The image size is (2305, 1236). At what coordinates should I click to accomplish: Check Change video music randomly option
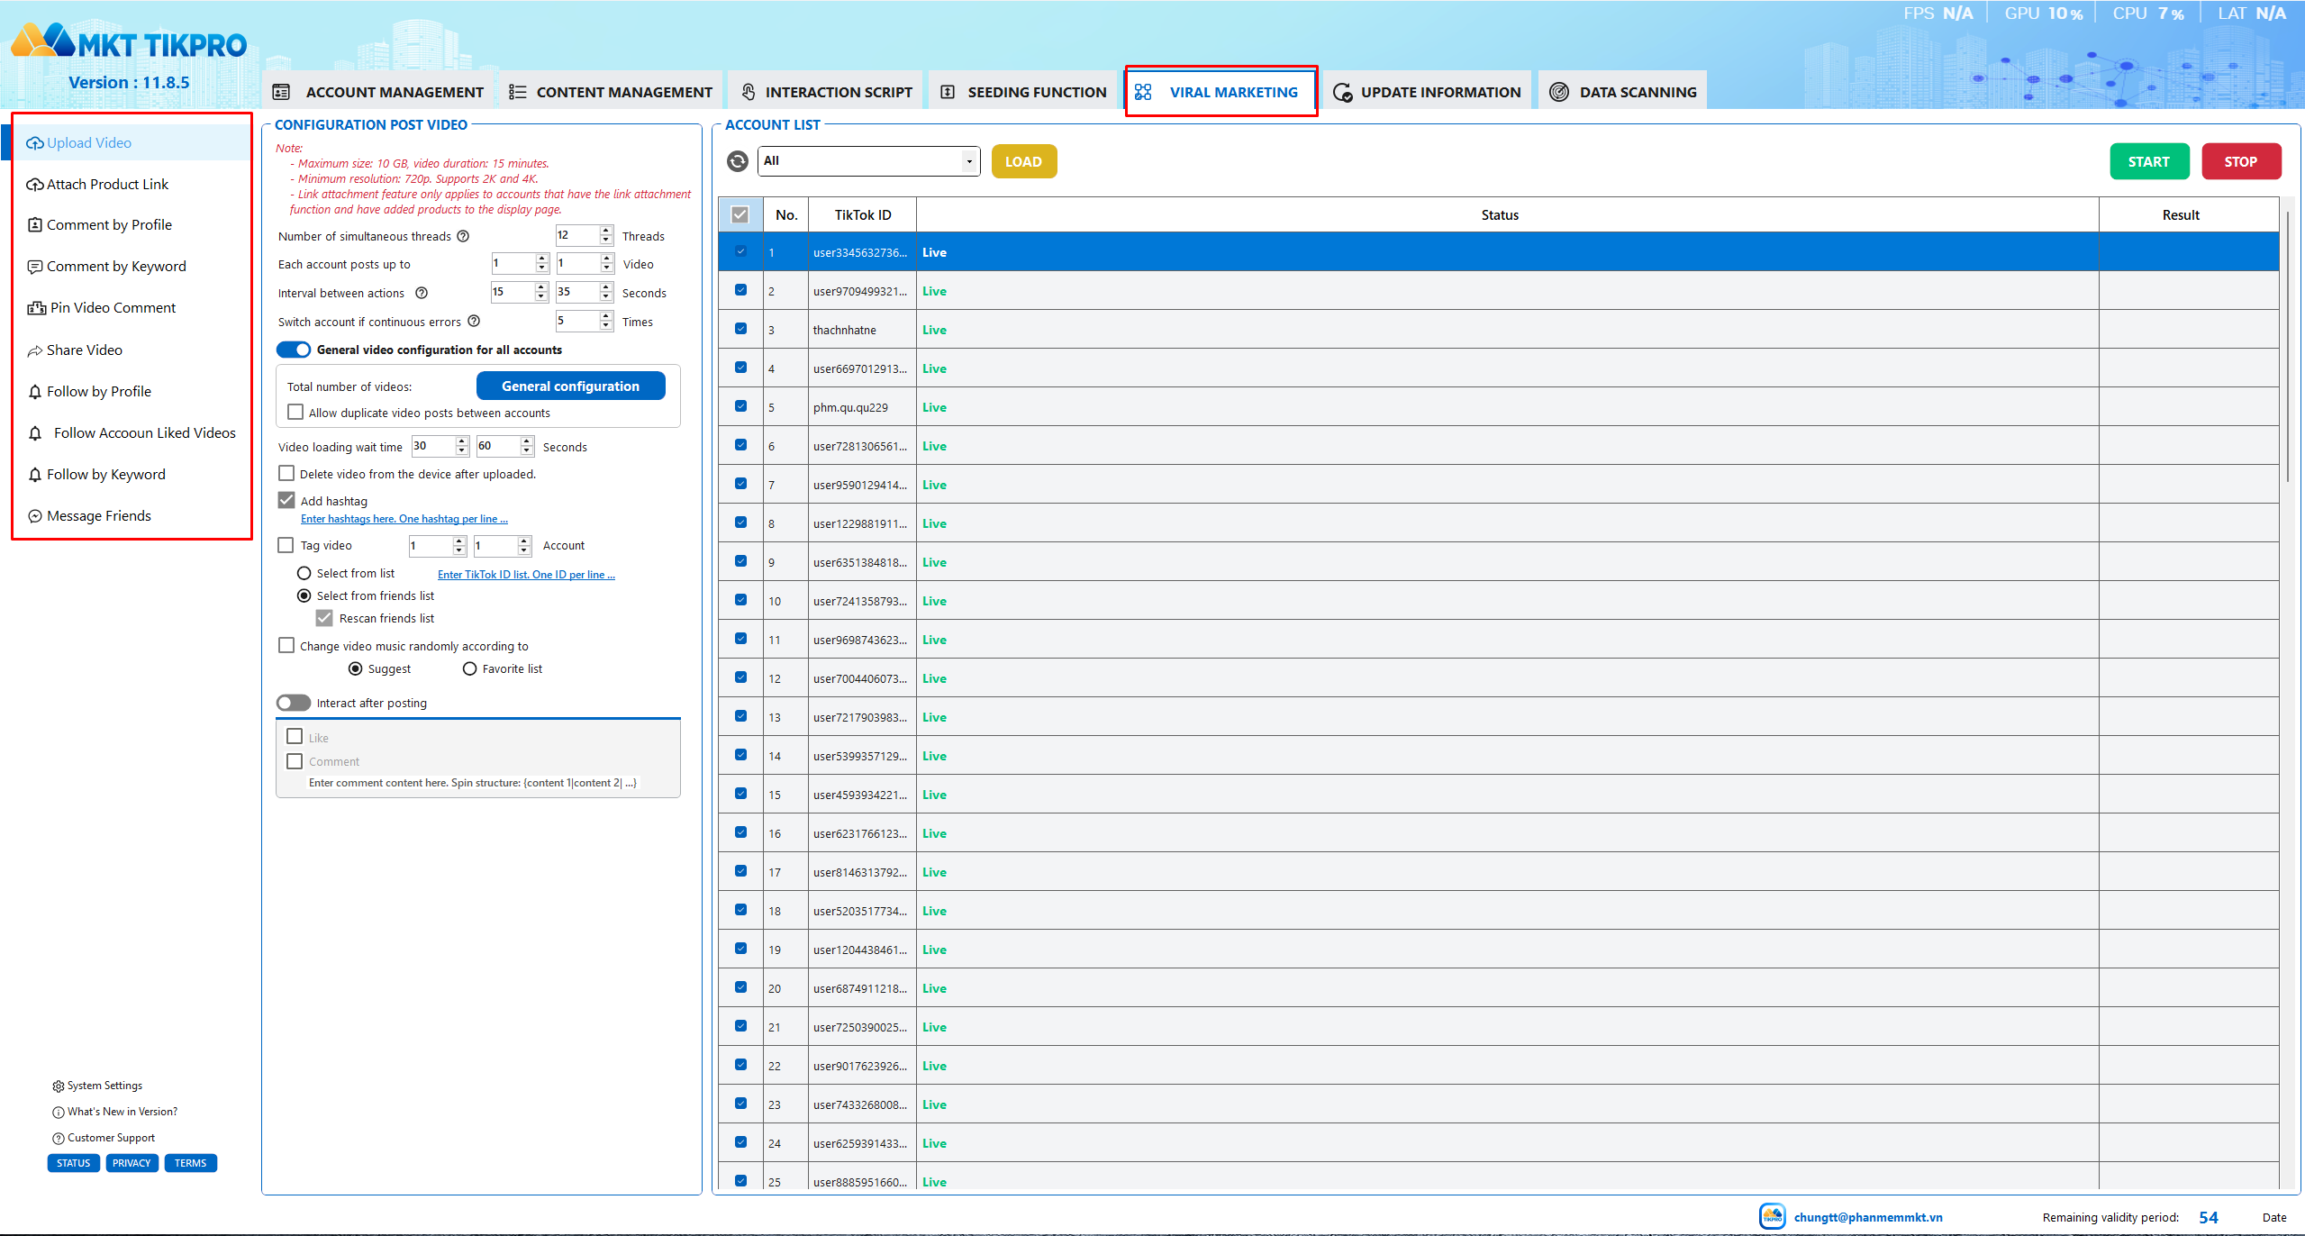point(286,645)
